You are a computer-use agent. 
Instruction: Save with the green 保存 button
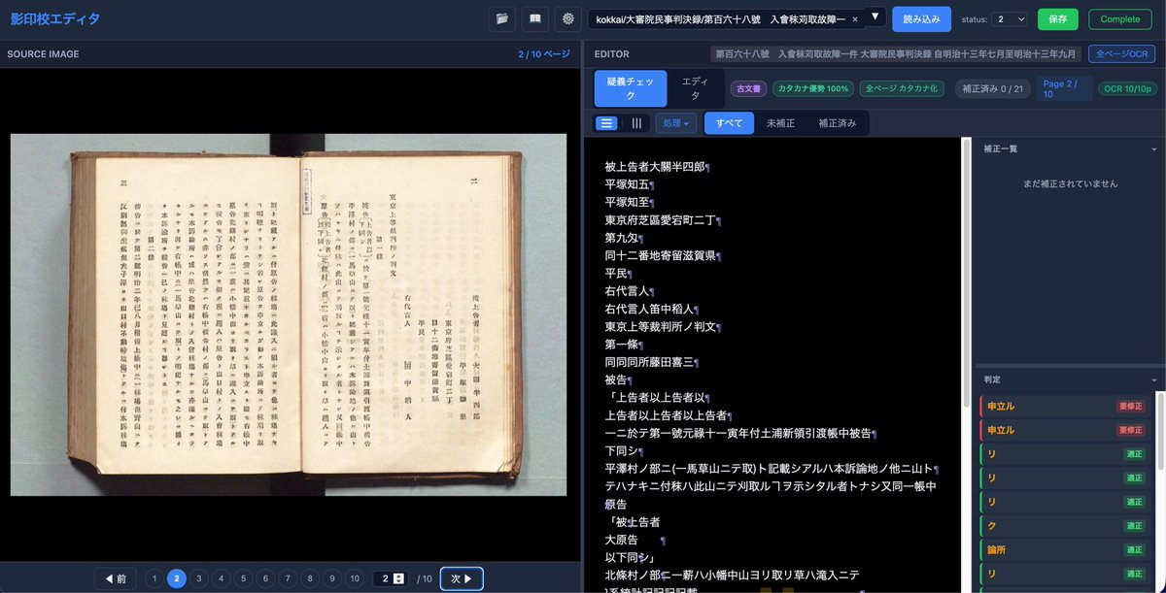1058,18
